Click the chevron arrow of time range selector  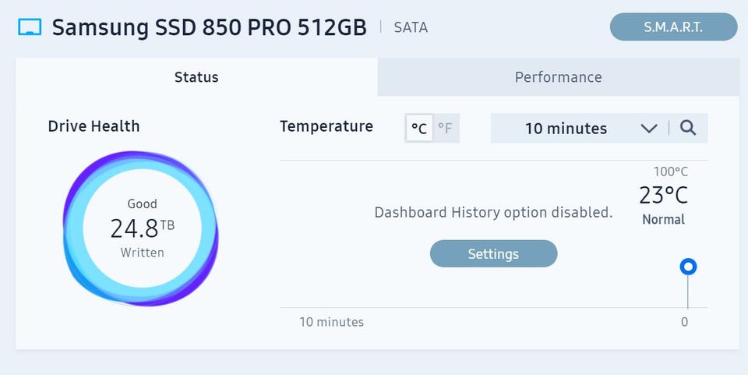[x=649, y=129]
